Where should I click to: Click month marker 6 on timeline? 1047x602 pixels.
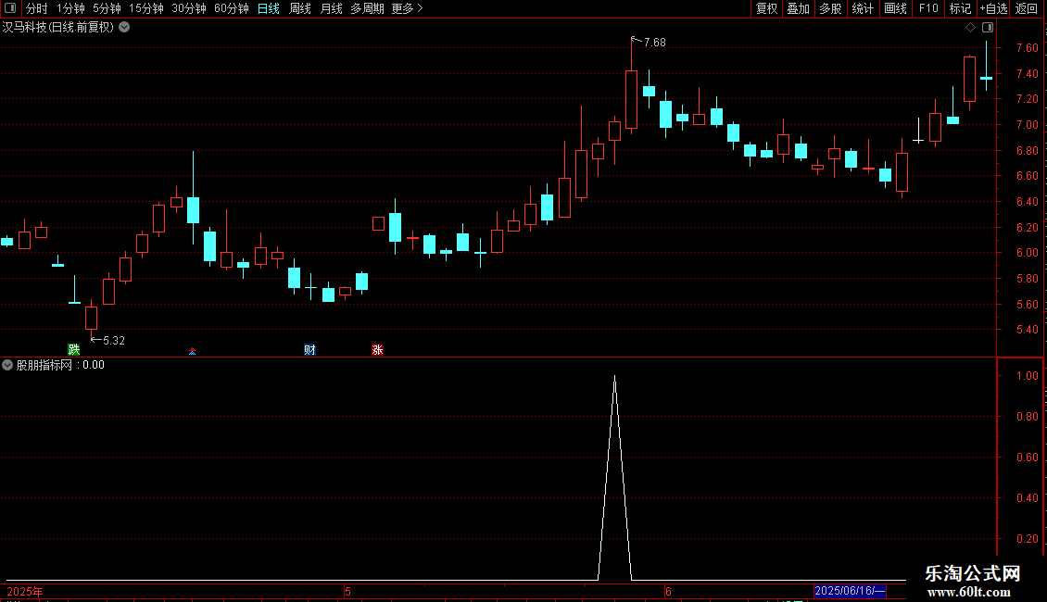(668, 591)
